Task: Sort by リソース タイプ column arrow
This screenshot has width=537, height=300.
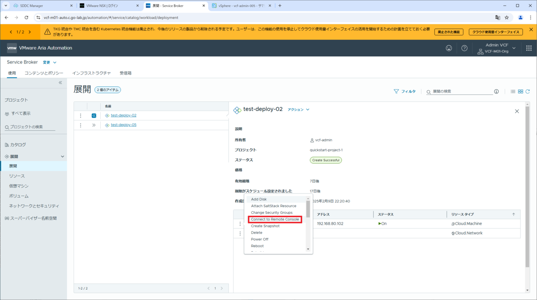Action: tap(513, 214)
